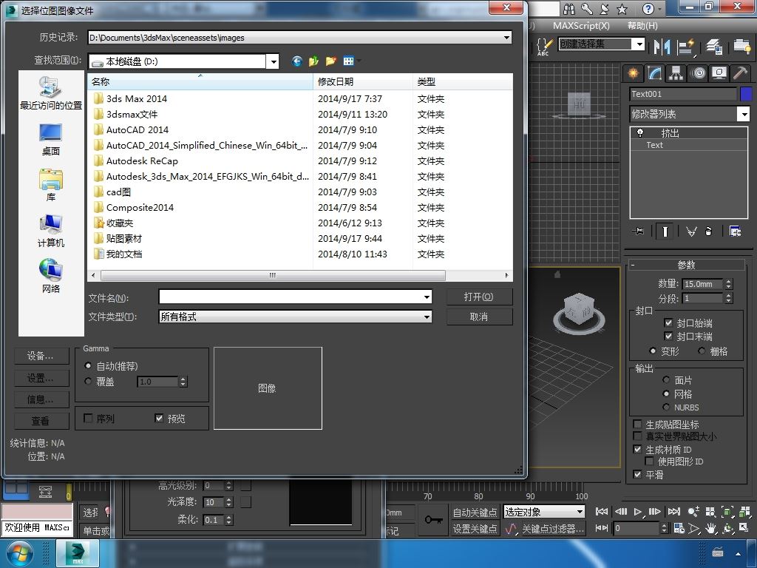Open the Hierarchy panel tab icon
Viewport: 757px width, 568px height.
(676, 73)
